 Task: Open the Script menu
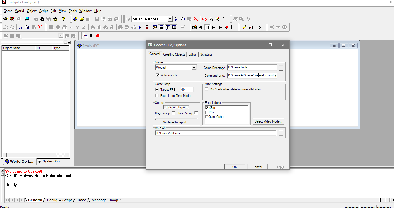44,11
